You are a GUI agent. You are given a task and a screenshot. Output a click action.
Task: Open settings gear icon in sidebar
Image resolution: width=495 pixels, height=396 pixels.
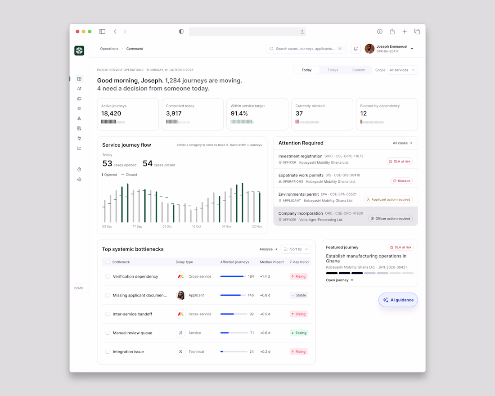coord(79,180)
